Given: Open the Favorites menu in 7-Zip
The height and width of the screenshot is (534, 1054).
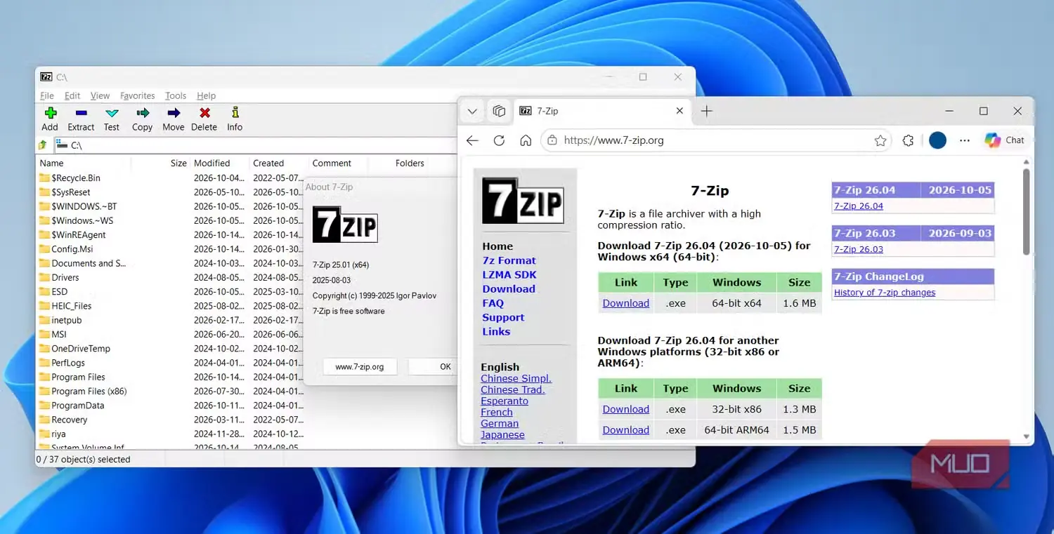Looking at the screenshot, I should [x=138, y=95].
